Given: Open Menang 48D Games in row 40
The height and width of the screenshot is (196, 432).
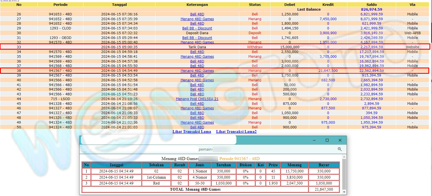Looking at the screenshot, I should [197, 80].
